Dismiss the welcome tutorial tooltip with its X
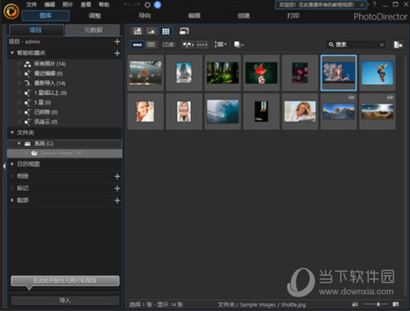The image size is (410, 311). coord(362,5)
